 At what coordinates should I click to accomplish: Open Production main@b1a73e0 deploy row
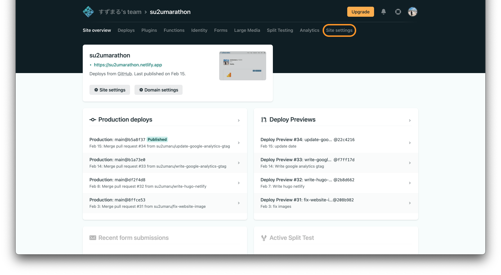[165, 163]
